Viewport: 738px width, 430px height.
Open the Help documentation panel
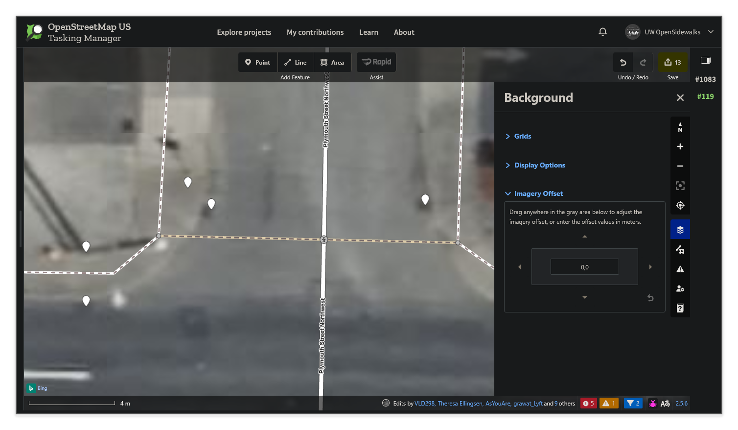pyautogui.click(x=680, y=308)
